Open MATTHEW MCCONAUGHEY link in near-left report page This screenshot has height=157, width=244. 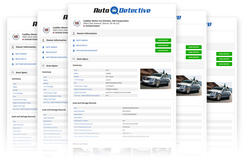(56, 58)
